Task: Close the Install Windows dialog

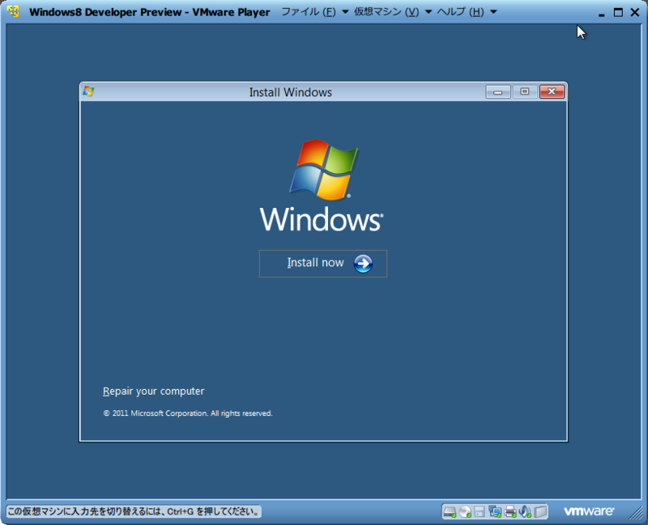Action: [x=552, y=91]
